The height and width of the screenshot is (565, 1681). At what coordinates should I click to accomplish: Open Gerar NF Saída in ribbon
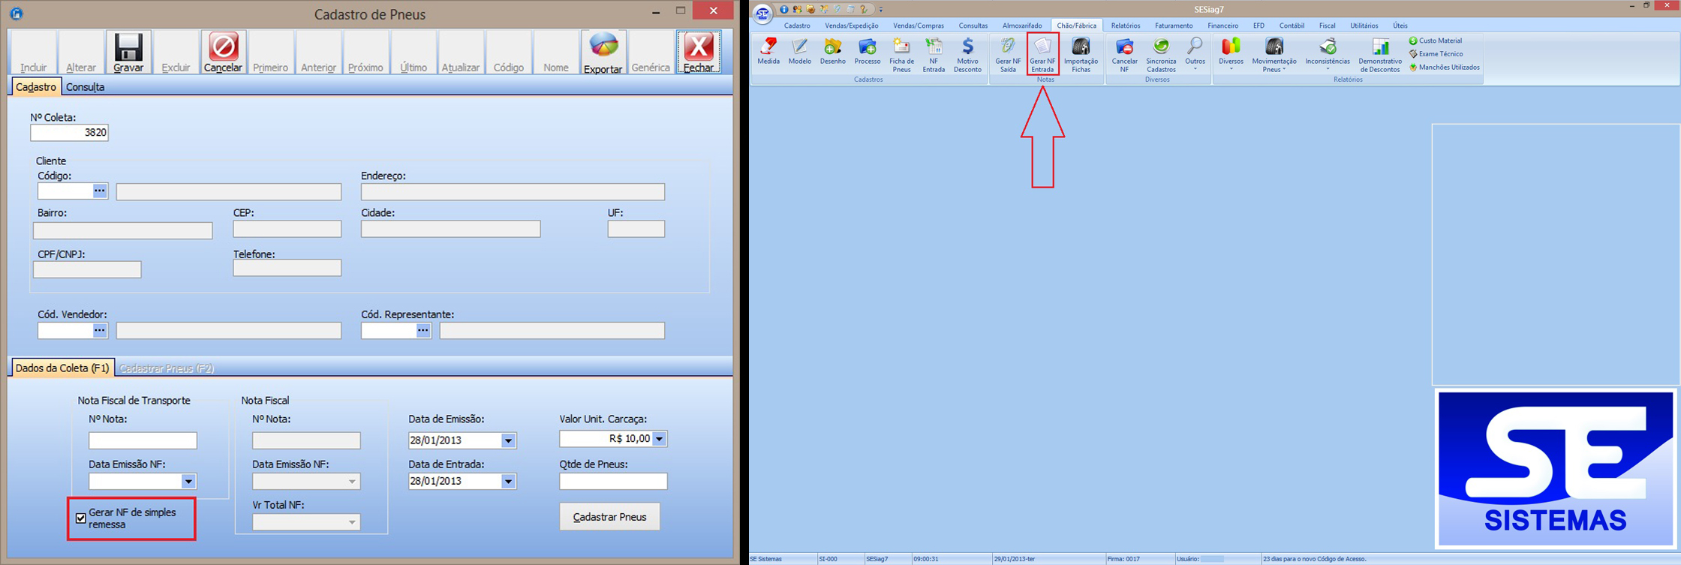1008,54
